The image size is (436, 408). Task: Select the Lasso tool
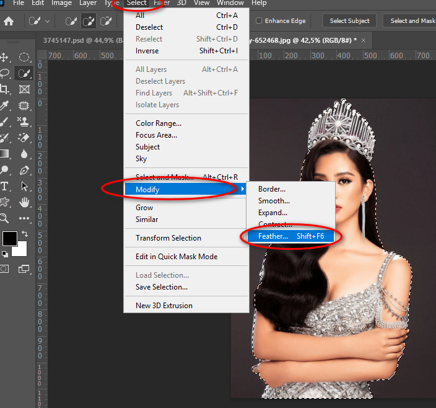tap(5, 73)
